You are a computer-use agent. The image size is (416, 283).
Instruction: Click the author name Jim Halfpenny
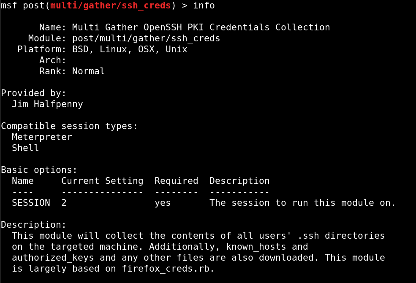point(47,104)
